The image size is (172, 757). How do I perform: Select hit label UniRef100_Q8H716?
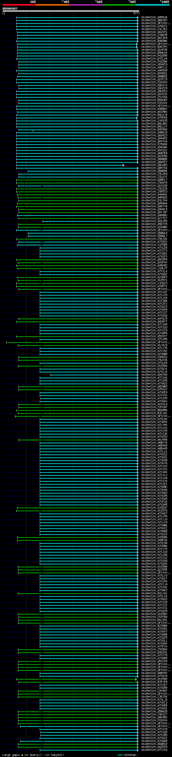(154, 168)
